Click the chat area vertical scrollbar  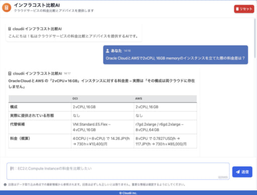pos(255,39)
